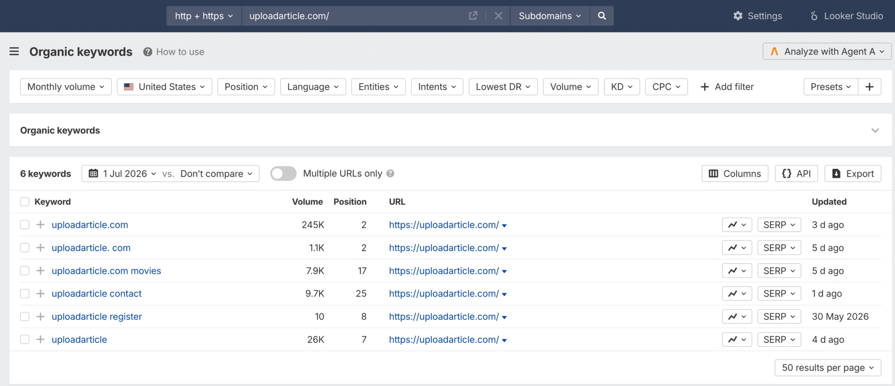Open position chart for uploadarticle contact

pyautogui.click(x=737, y=293)
